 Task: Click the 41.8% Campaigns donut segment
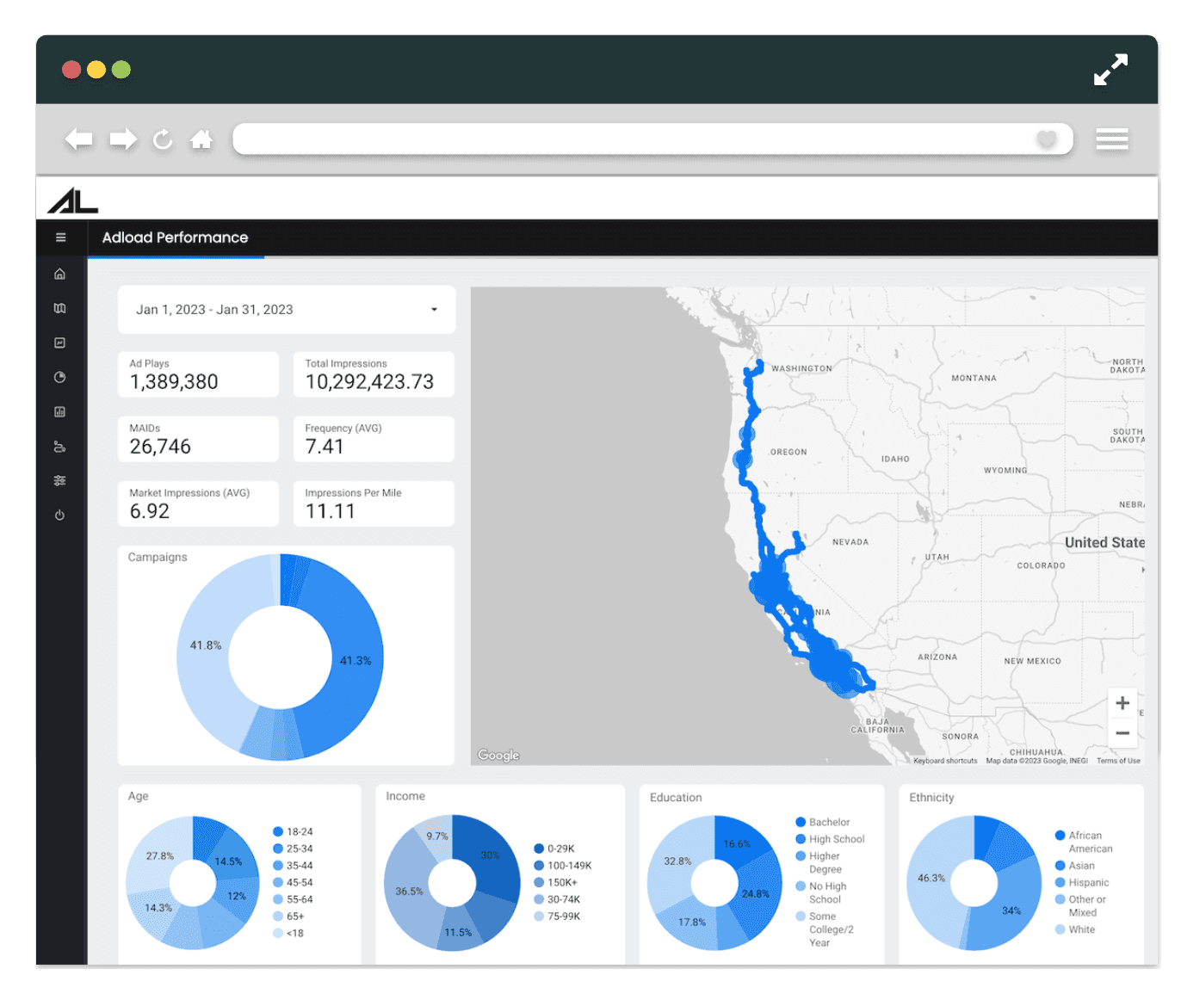[x=206, y=645]
